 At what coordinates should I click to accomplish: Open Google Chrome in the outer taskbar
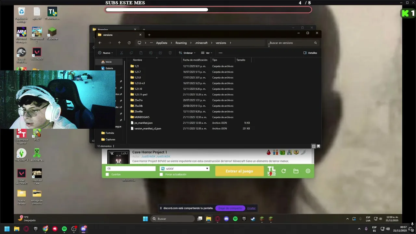pyautogui.click(x=45, y=229)
